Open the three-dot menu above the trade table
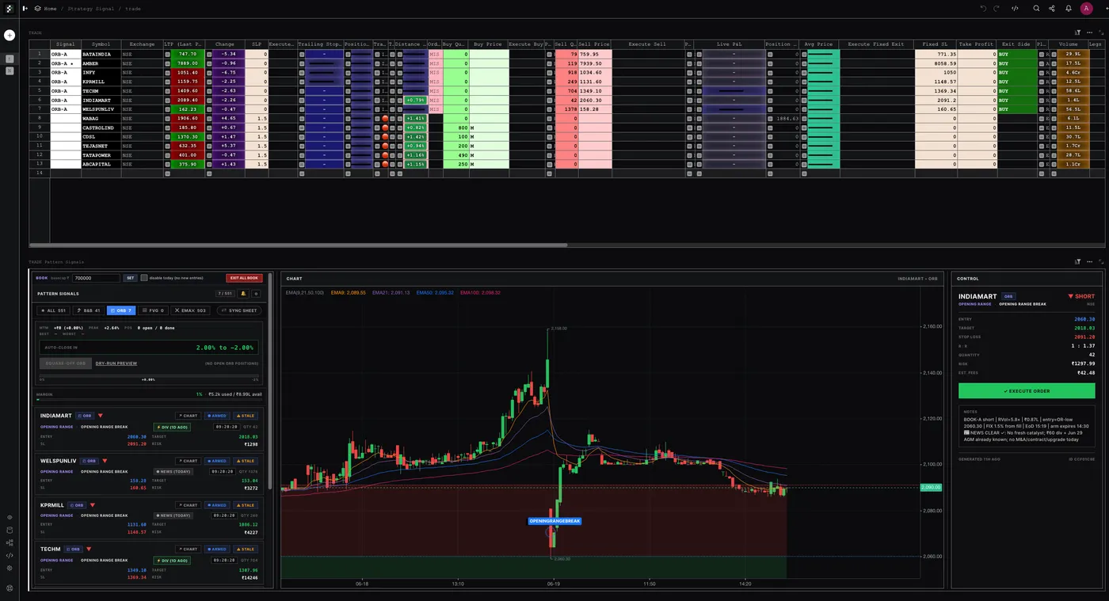 click(1089, 32)
